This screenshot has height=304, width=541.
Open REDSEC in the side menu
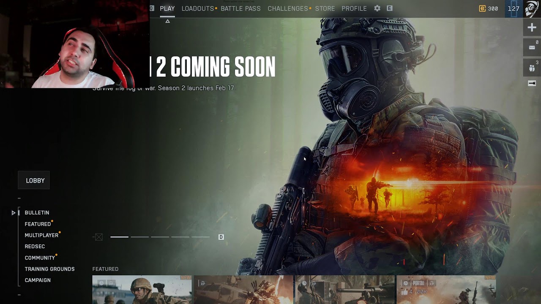pyautogui.click(x=35, y=247)
